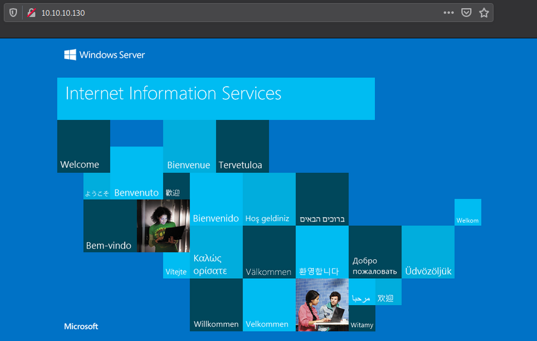The height and width of the screenshot is (341, 537).
Task: Click the Windows Server logo
Action: [x=105, y=55]
